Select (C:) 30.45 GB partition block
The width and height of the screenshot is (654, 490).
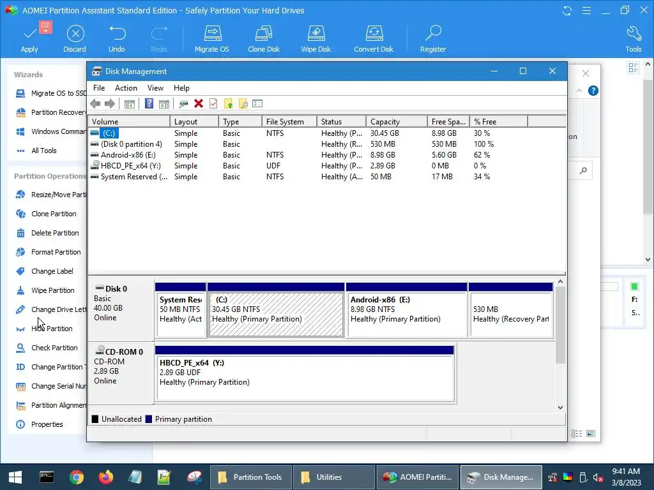276,310
